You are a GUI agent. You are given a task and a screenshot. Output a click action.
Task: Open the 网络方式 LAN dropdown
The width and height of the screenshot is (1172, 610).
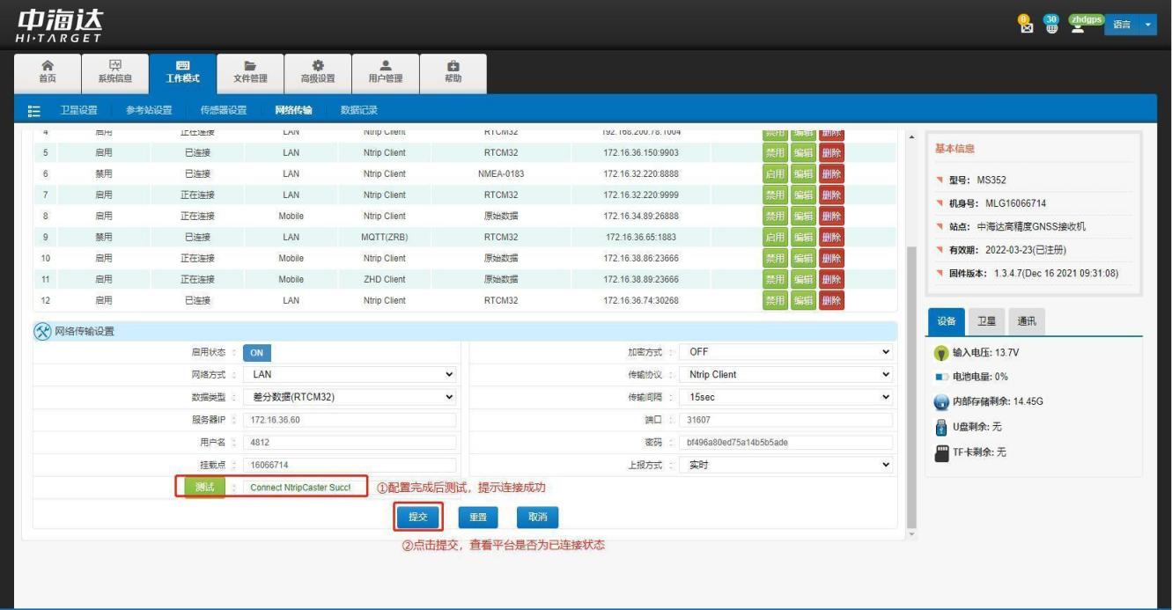click(350, 374)
